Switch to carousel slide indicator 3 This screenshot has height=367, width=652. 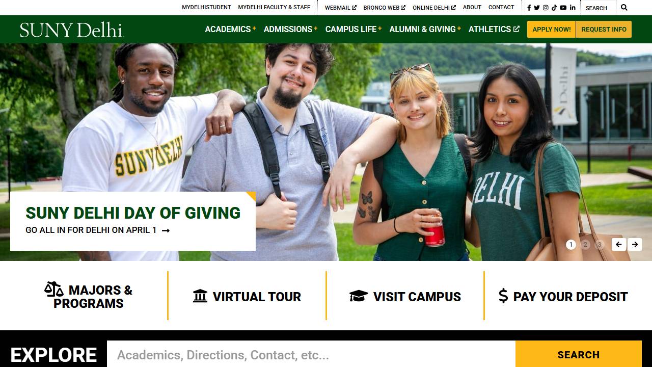click(x=600, y=245)
